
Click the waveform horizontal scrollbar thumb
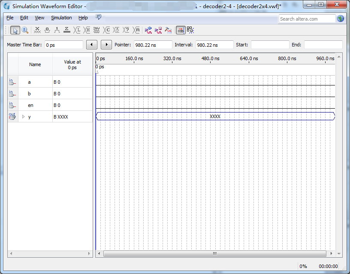(215, 253)
